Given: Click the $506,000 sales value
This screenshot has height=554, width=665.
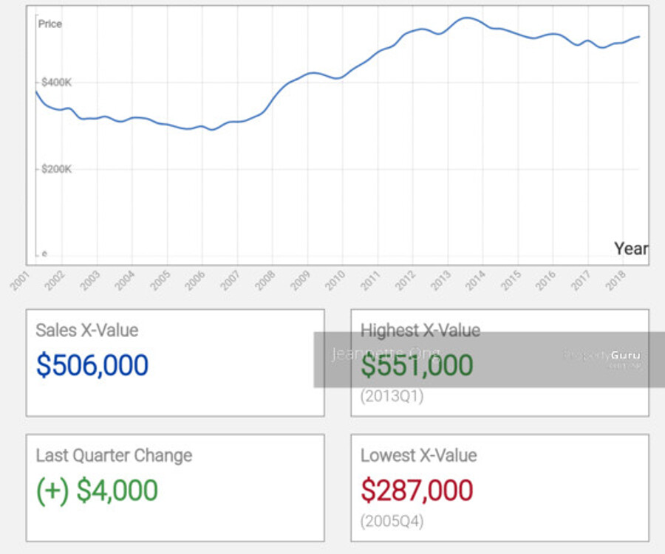Looking at the screenshot, I should coord(92,366).
